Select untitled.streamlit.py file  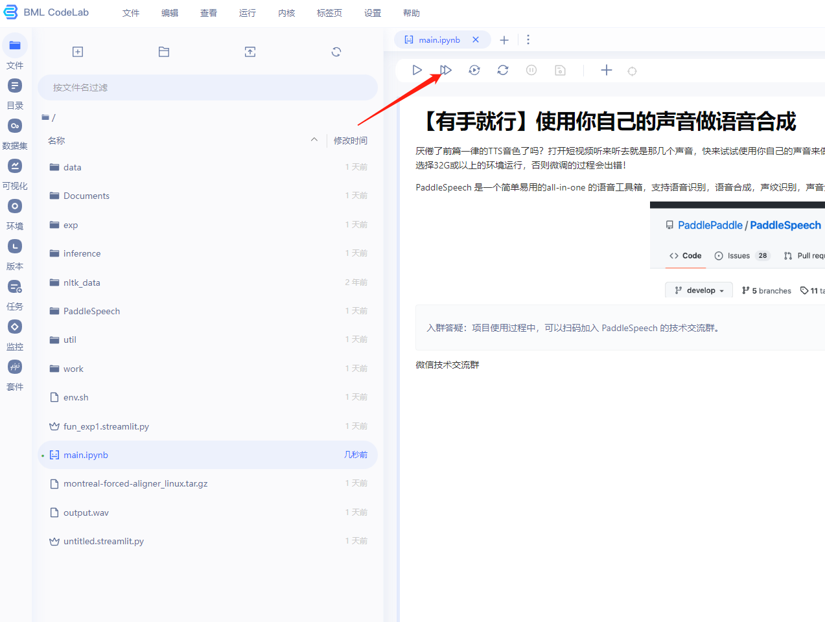(x=207, y=541)
